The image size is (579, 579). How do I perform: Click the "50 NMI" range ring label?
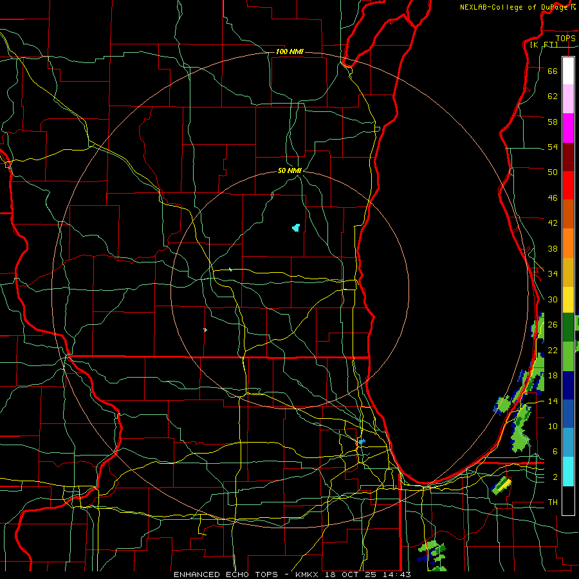tap(290, 170)
